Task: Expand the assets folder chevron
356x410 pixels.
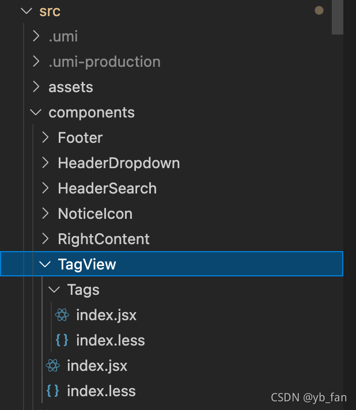Action: coord(36,87)
